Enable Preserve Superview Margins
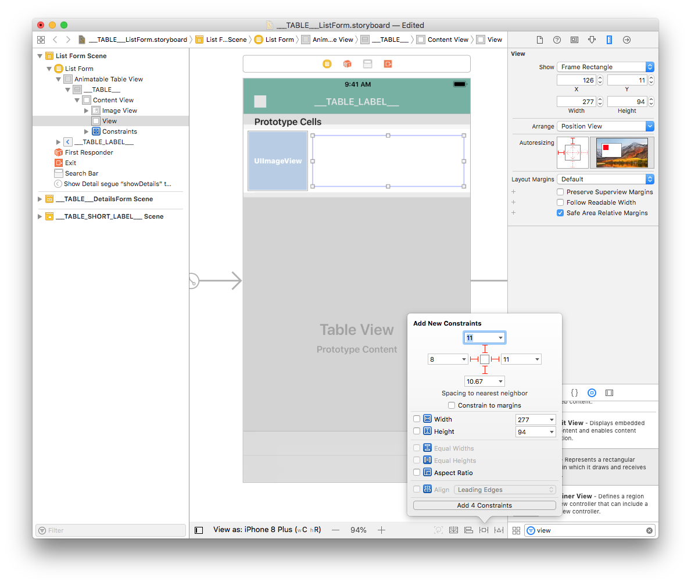Screen dimensions: 691x585 [560, 192]
